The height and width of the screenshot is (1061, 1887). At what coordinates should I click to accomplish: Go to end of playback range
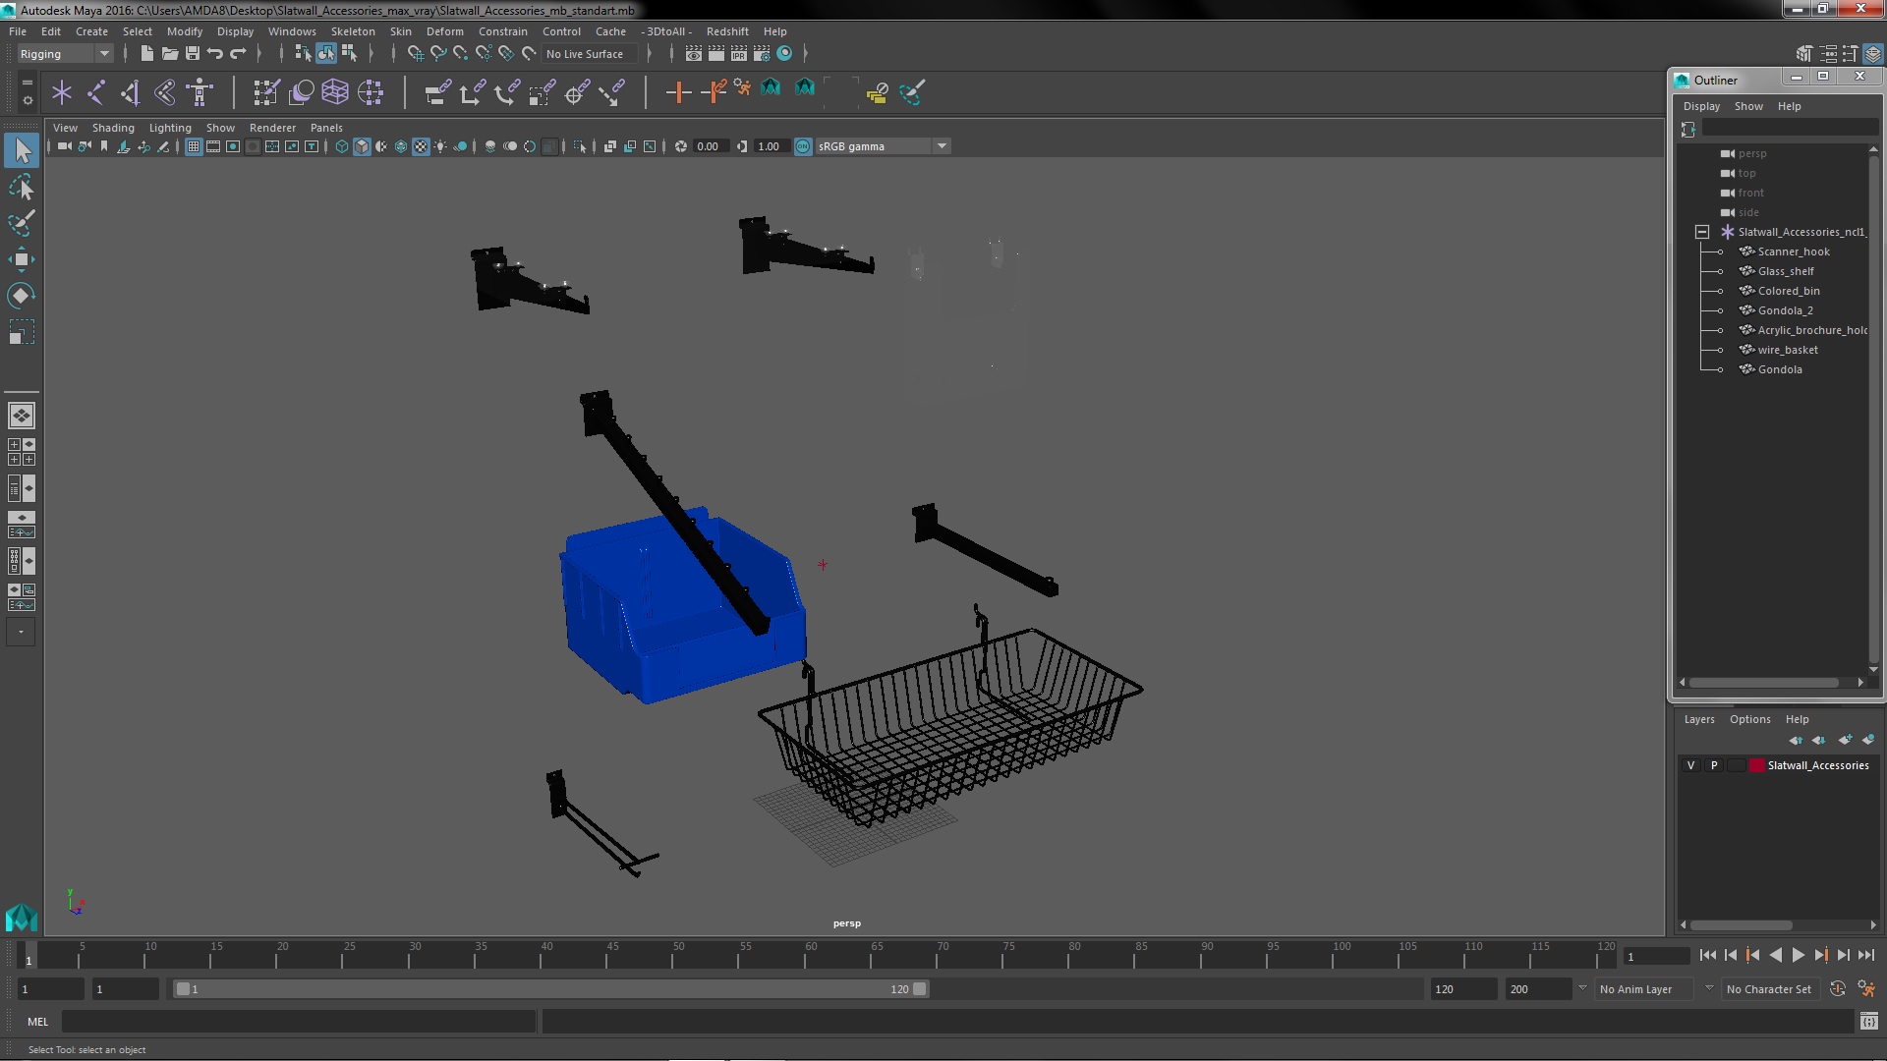1866,955
